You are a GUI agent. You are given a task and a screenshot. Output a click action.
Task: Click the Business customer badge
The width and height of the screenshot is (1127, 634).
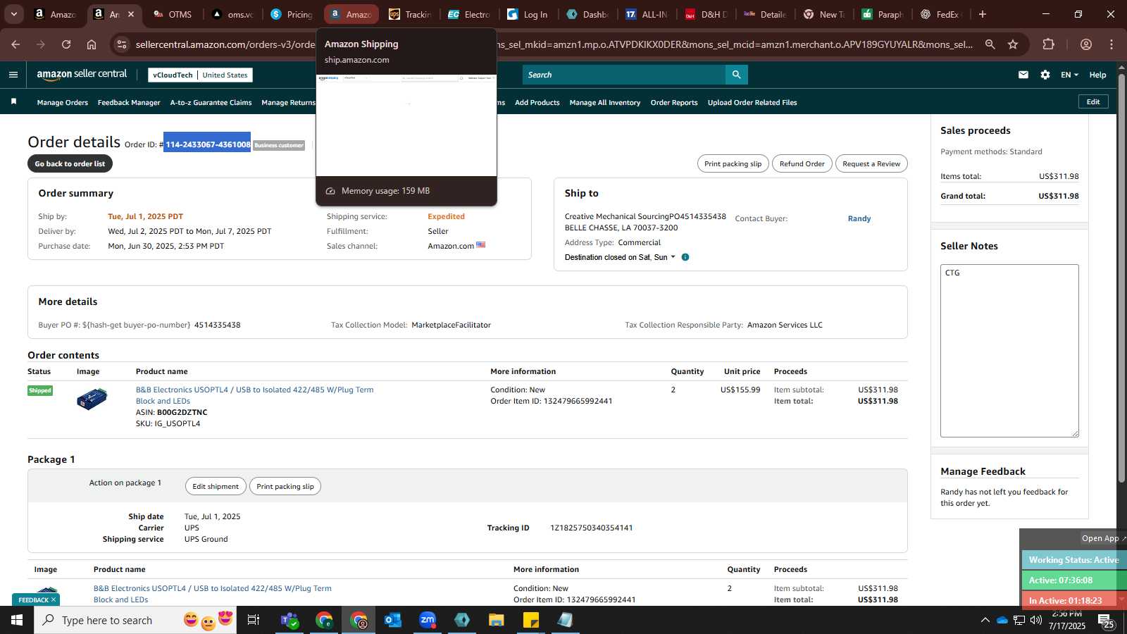pyautogui.click(x=279, y=145)
